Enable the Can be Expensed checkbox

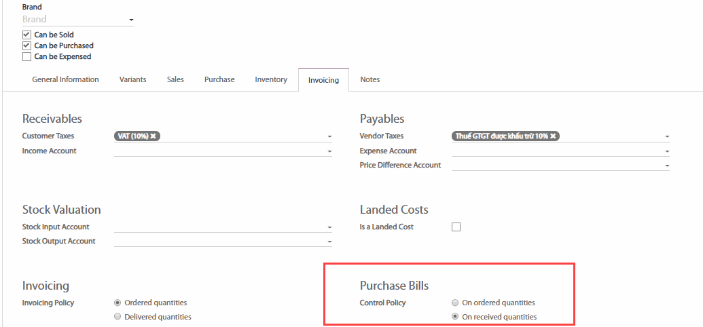[x=26, y=57]
